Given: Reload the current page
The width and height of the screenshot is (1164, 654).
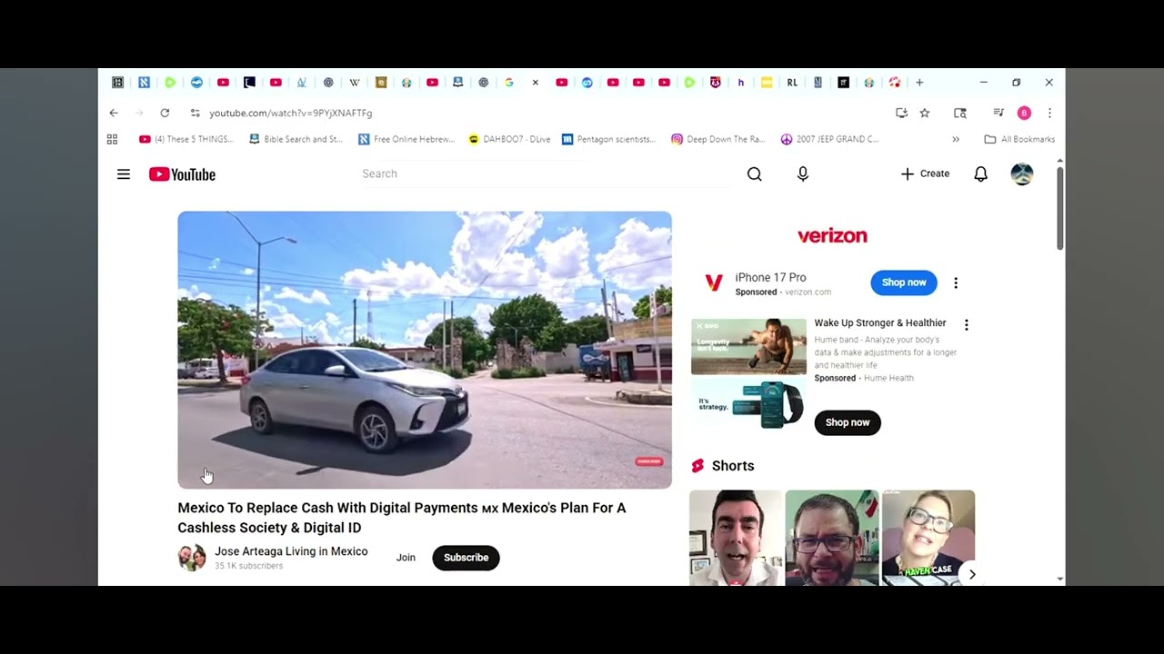Looking at the screenshot, I should [x=165, y=113].
